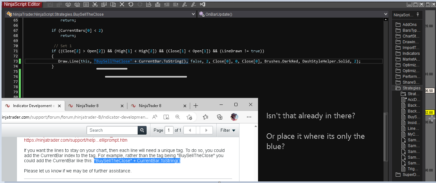The width and height of the screenshot is (436, 183).
Task: Open the forum Filter dropdown
Action: pyautogui.click(x=228, y=130)
